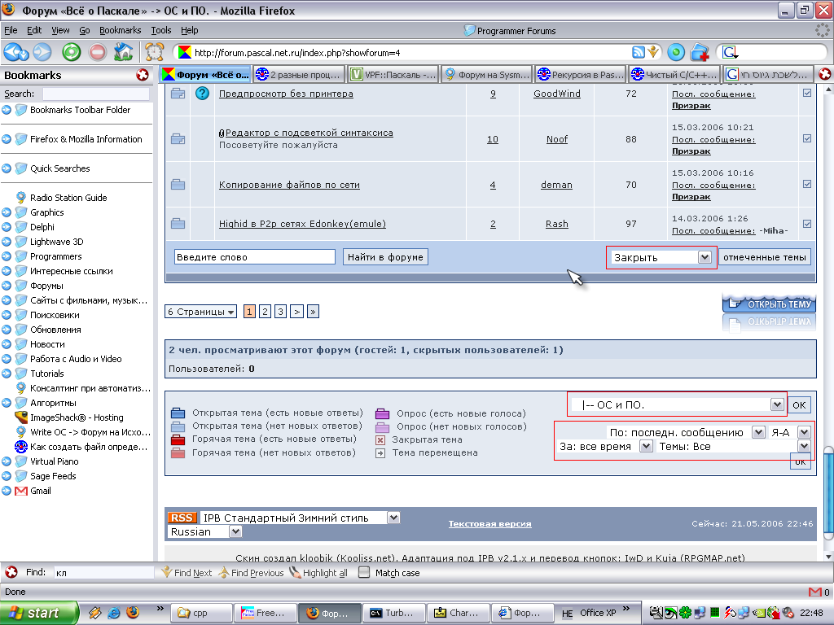Click the green Reload page icon
Image resolution: width=834 pixels, height=625 pixels.
(71, 52)
